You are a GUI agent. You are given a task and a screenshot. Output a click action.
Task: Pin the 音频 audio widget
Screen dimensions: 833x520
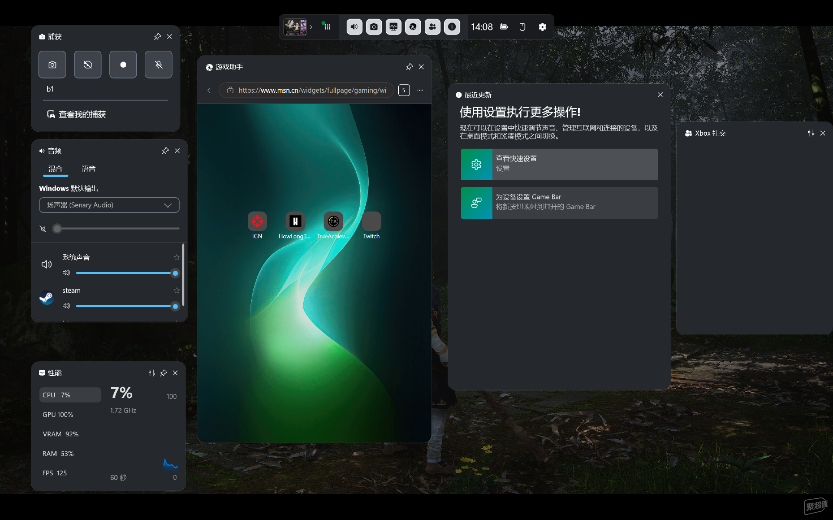[165, 151]
